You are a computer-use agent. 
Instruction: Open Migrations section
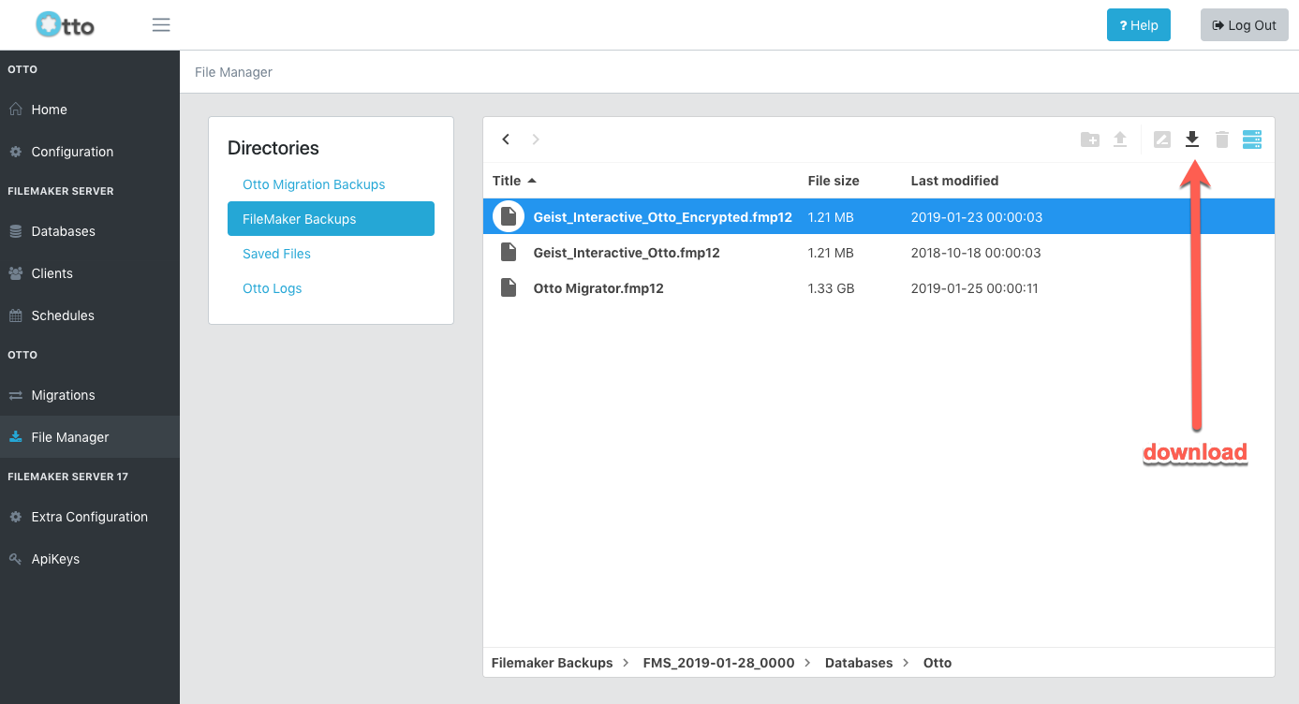[x=90, y=395]
